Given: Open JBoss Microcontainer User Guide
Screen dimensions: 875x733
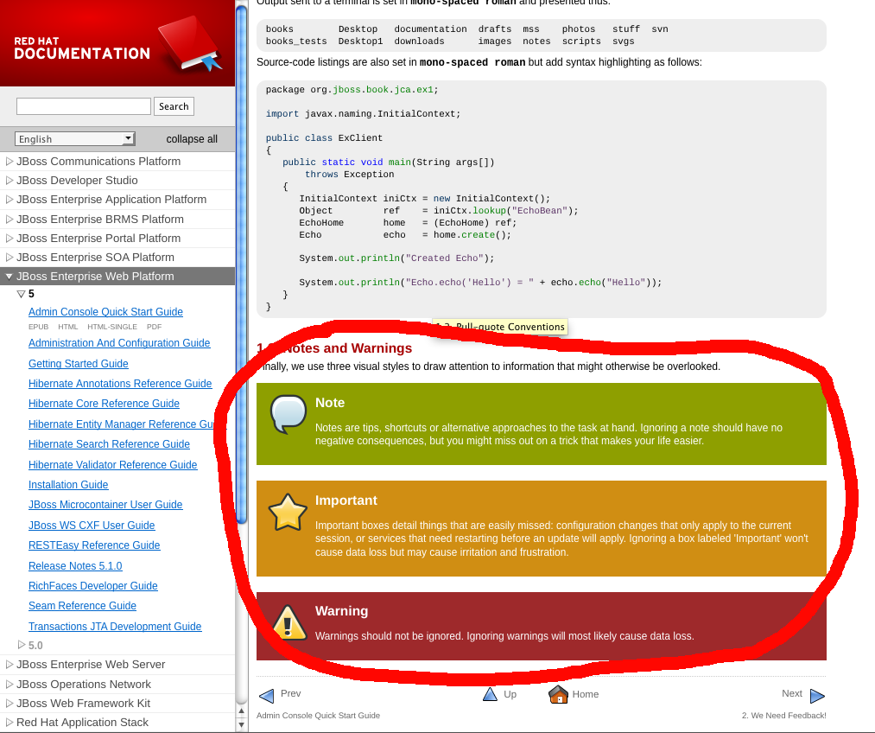Looking at the screenshot, I should [x=105, y=504].
